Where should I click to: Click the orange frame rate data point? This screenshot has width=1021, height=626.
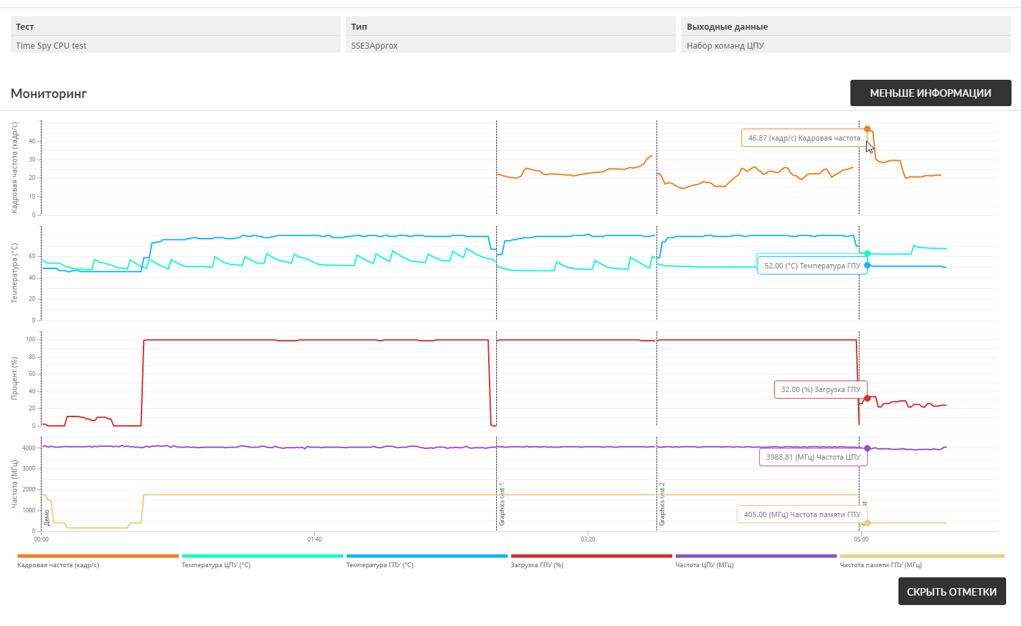pyautogui.click(x=867, y=129)
